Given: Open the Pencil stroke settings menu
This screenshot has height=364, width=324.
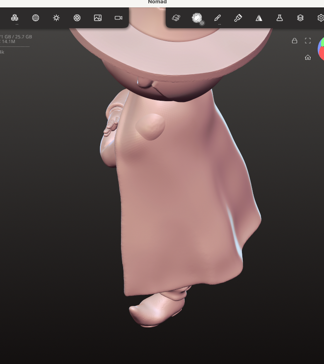Looking at the screenshot, I should pos(218,18).
